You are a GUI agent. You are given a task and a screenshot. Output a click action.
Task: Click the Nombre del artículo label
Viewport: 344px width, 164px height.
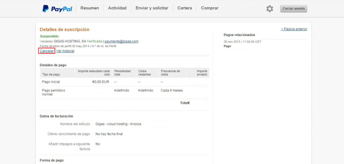click(75, 124)
